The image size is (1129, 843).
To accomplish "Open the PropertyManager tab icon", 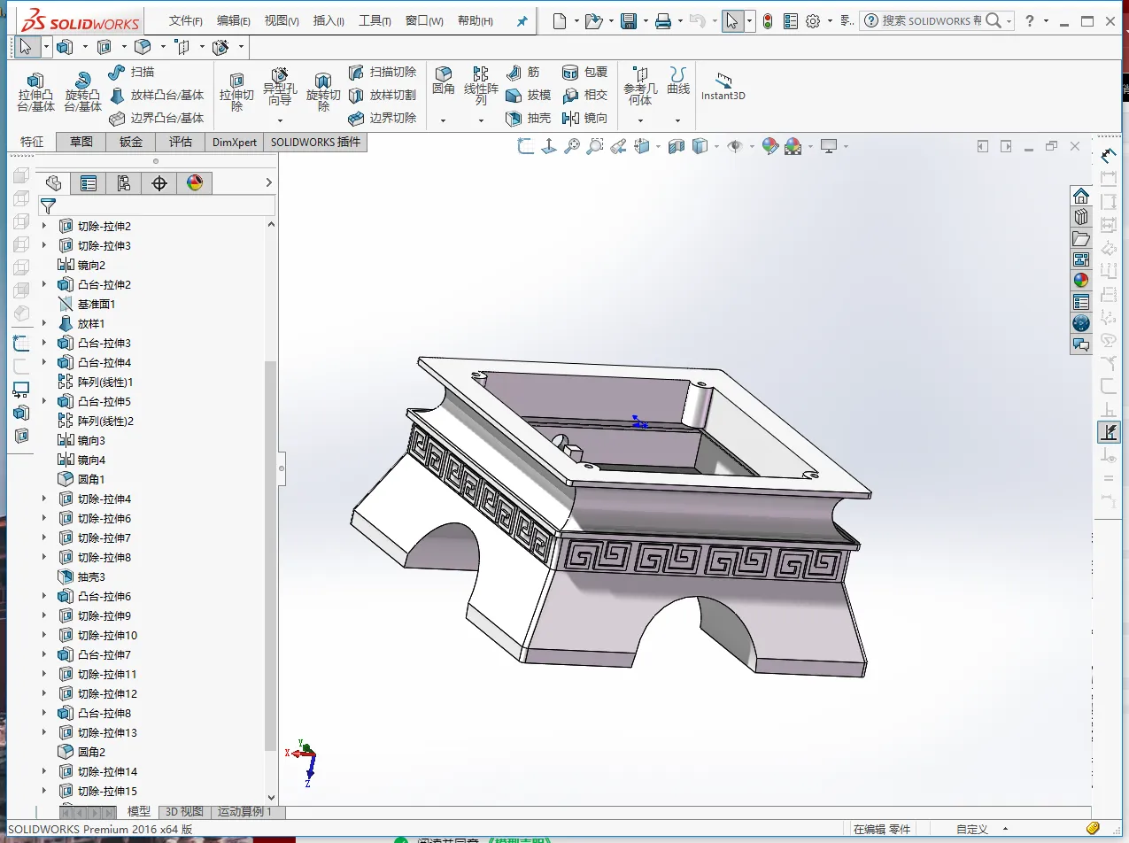I will tap(89, 183).
